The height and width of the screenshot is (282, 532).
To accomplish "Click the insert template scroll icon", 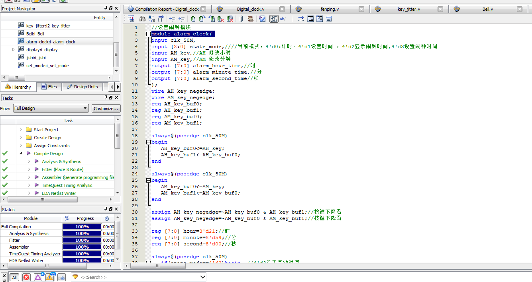I will click(x=250, y=19).
